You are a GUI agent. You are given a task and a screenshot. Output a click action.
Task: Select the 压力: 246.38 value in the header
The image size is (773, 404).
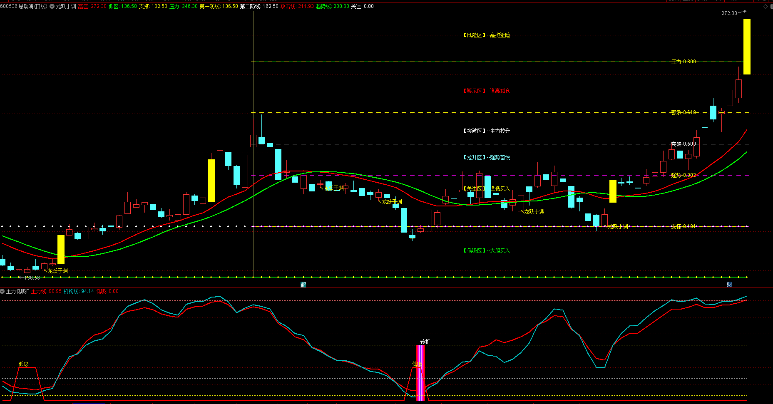pos(184,6)
